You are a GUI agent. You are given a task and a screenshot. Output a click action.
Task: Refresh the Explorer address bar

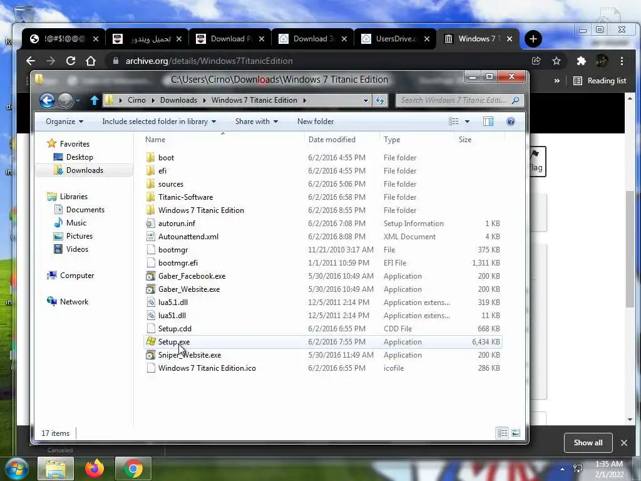pyautogui.click(x=380, y=100)
